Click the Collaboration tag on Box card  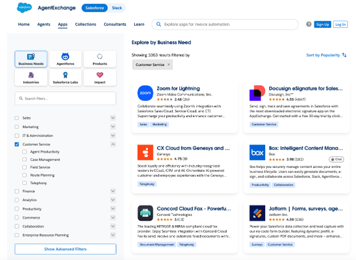[x=284, y=185]
